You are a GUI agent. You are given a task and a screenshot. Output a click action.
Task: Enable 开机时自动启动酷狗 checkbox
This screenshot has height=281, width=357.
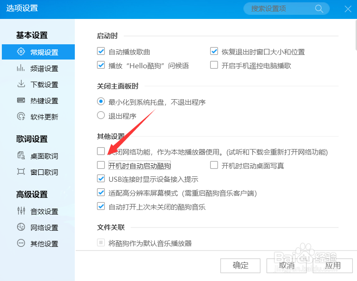click(x=101, y=165)
